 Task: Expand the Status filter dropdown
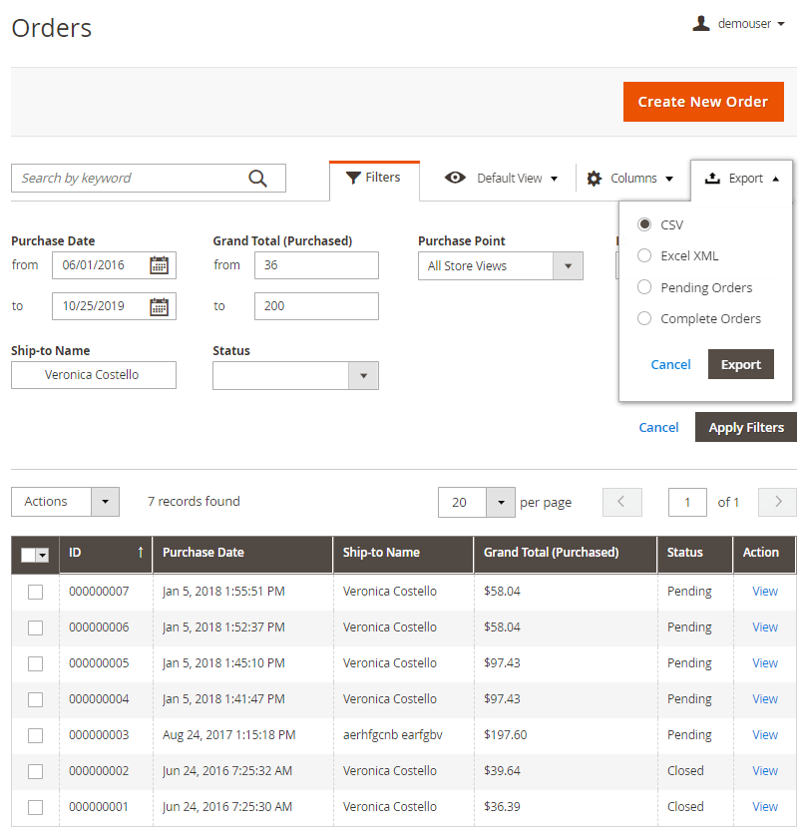click(295, 375)
